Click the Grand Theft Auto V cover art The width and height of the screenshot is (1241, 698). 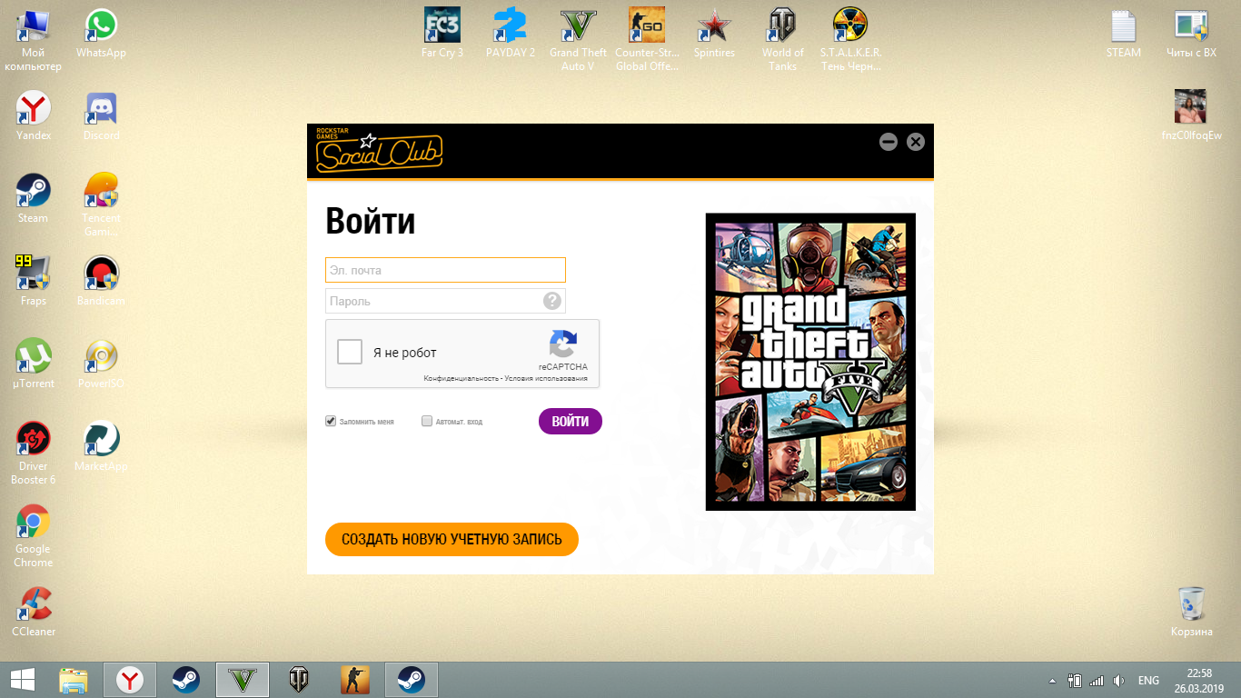(x=810, y=362)
